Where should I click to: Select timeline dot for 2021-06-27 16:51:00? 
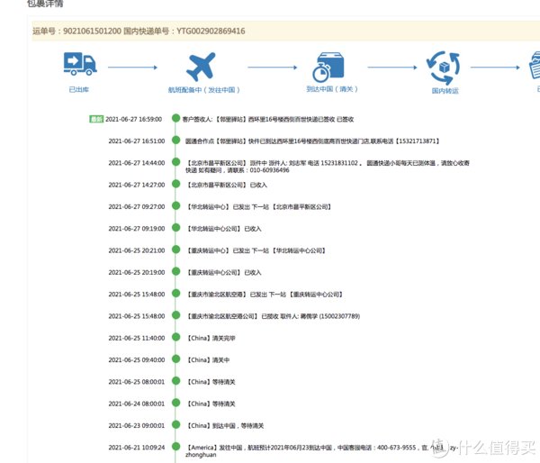click(176, 140)
